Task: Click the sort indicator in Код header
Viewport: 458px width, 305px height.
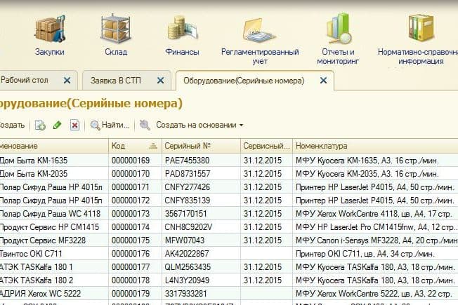Action: point(153,146)
